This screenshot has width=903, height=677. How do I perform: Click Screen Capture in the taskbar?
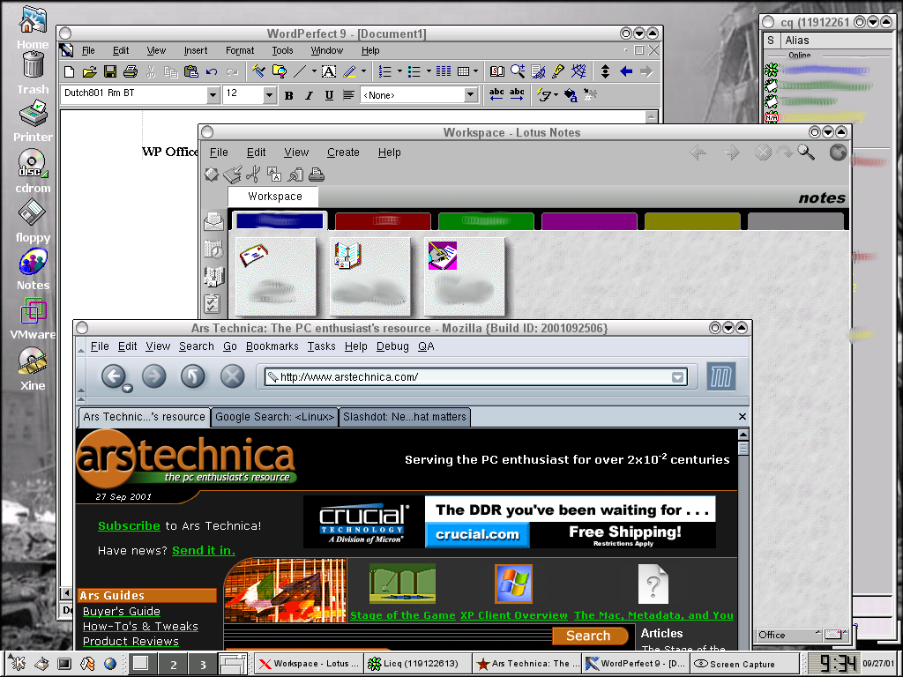[x=745, y=664]
